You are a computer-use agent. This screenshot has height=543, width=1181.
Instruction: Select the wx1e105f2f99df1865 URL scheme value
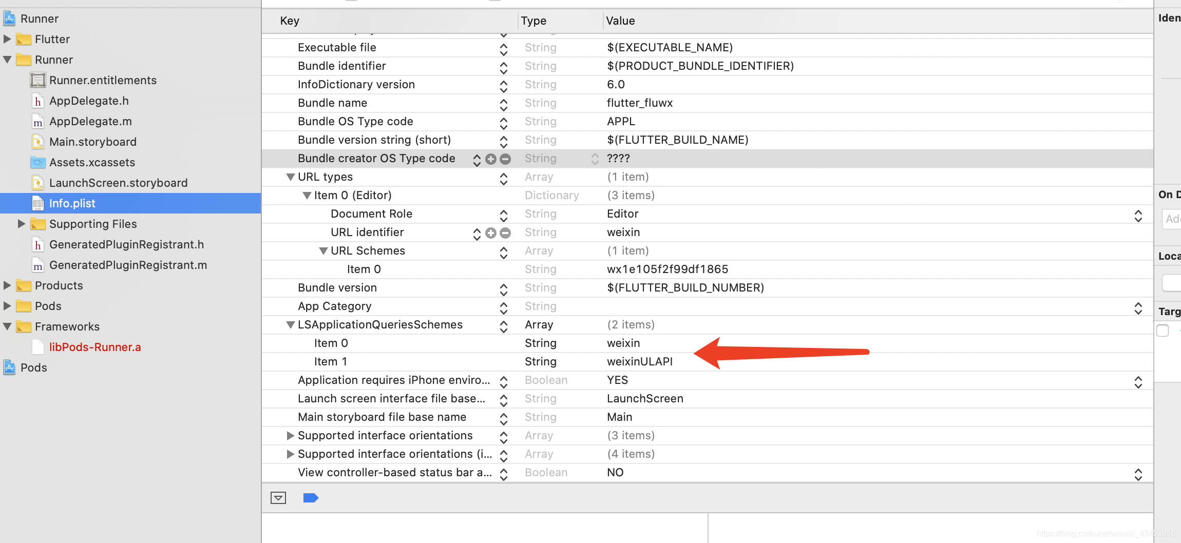(668, 269)
